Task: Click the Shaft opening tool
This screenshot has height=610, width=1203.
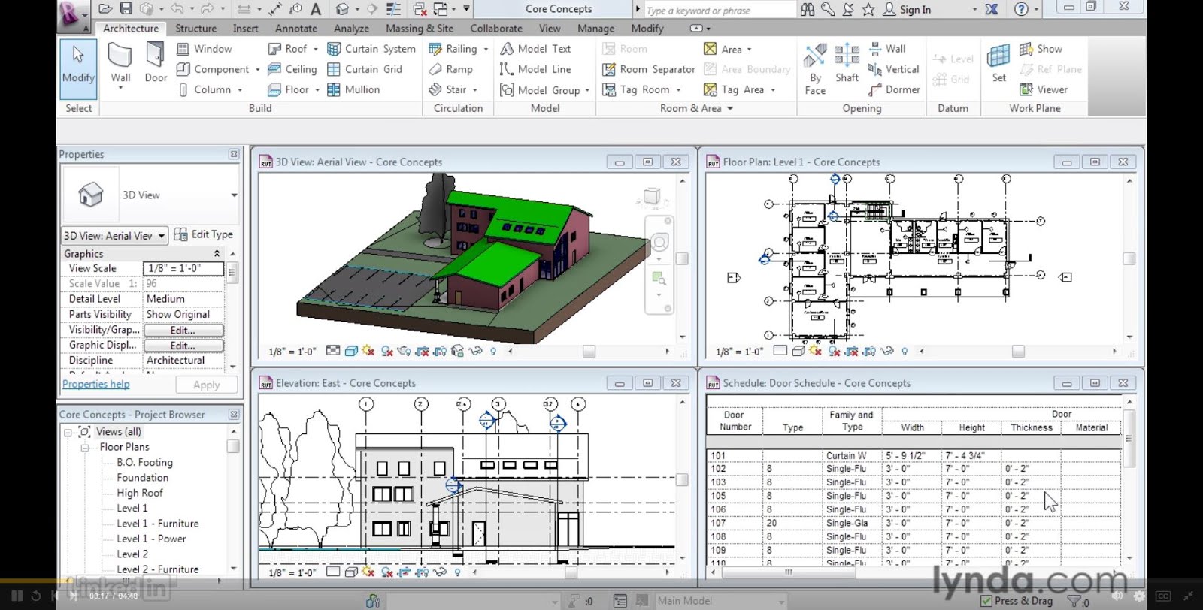Action: point(847,63)
